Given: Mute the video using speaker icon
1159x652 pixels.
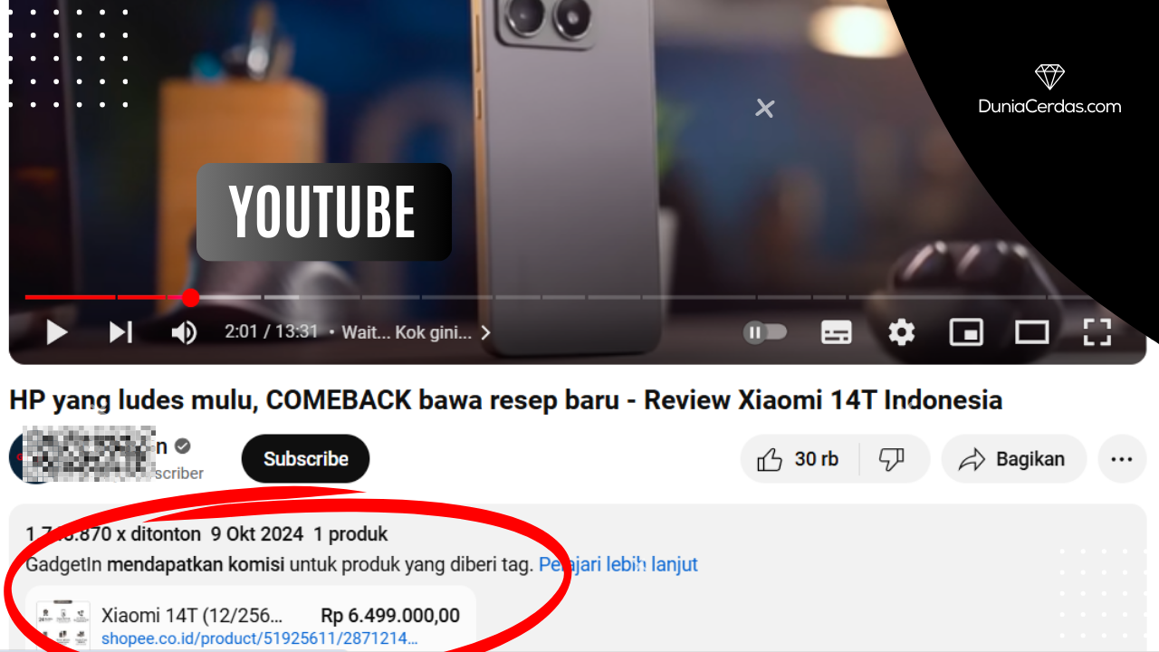Looking at the screenshot, I should pyautogui.click(x=184, y=332).
